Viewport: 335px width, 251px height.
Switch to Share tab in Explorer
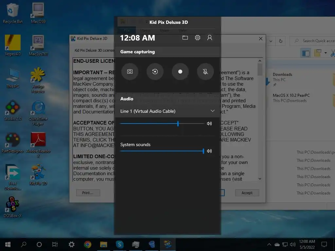pos(164,30)
